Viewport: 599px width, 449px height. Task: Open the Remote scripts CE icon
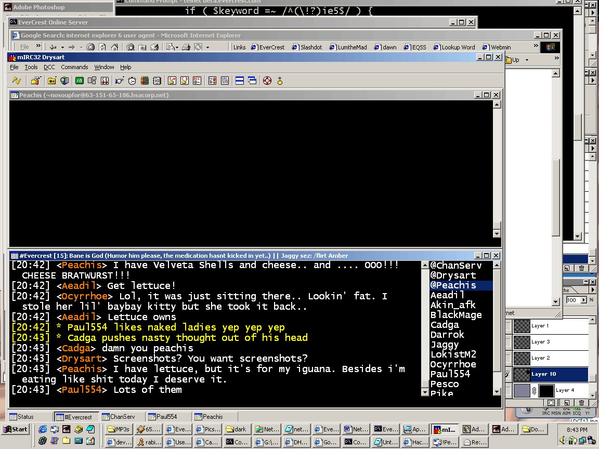105,81
